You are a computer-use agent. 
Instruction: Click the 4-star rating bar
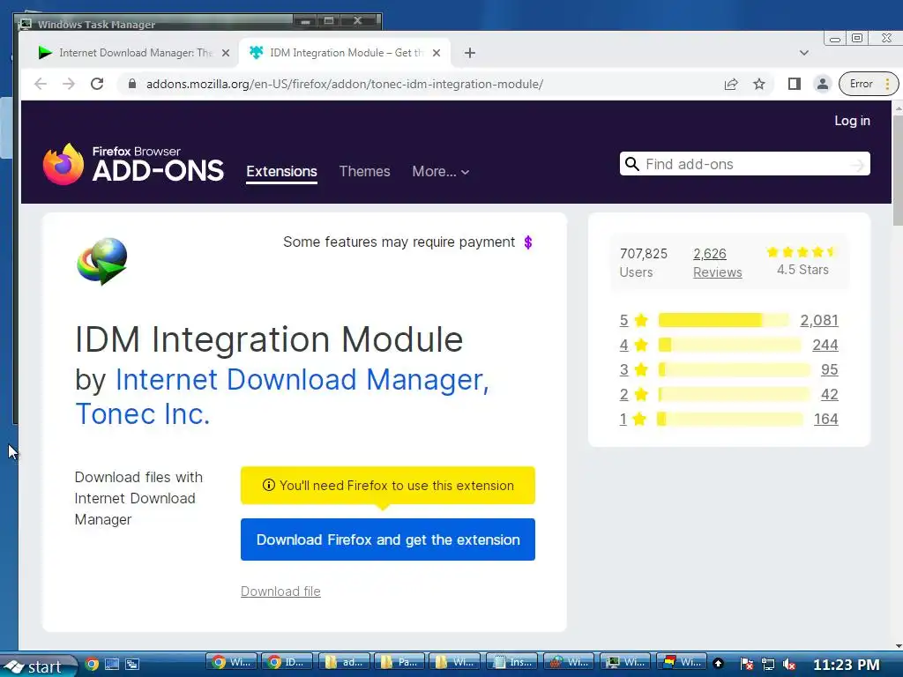pyautogui.click(x=729, y=345)
